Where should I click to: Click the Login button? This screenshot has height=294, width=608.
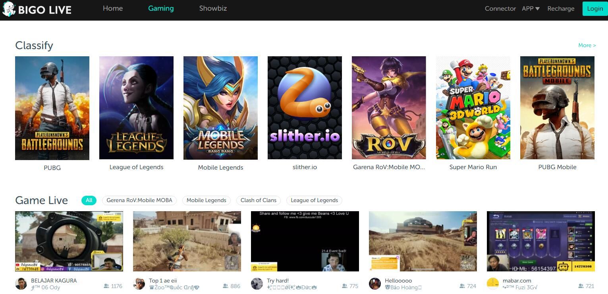click(595, 9)
